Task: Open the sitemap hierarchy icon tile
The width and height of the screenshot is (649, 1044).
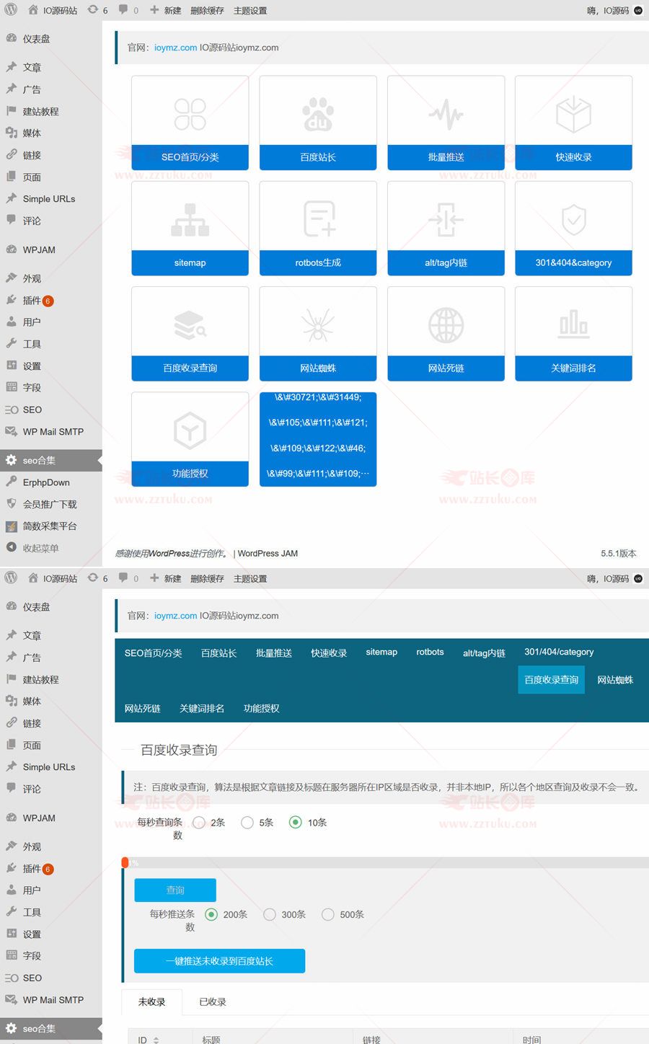Action: (190, 219)
